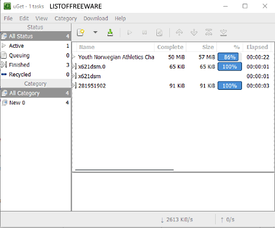This screenshot has height=228, width=275.
Task: Sort by the % column header
Action: click(230, 47)
